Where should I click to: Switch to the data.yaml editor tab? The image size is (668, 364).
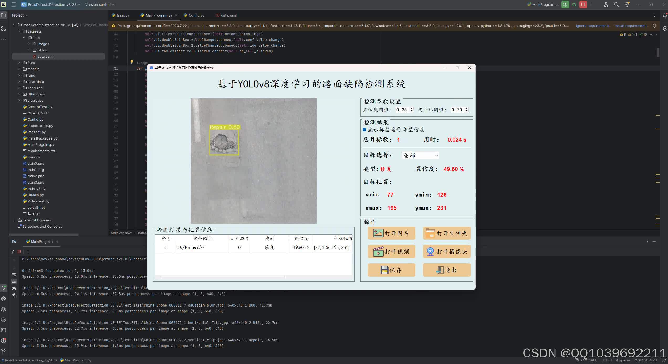point(226,15)
